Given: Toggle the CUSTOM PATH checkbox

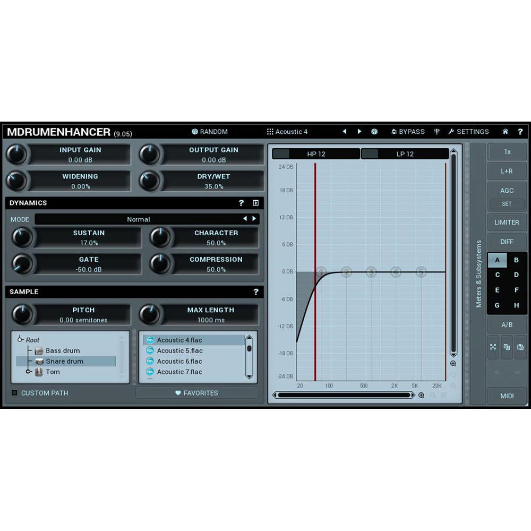Looking at the screenshot, I should pyautogui.click(x=15, y=393).
